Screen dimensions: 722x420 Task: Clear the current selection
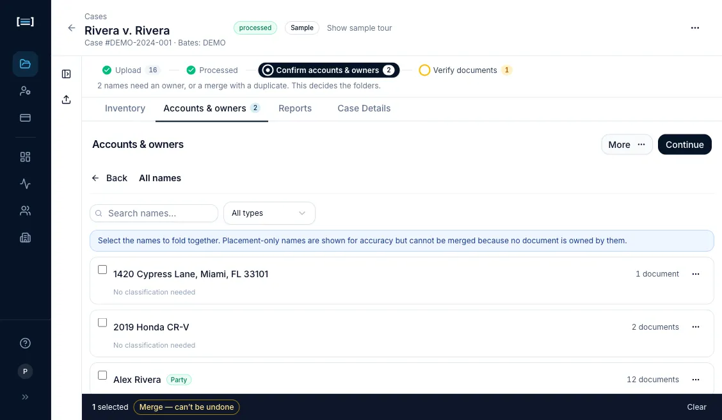click(x=696, y=407)
